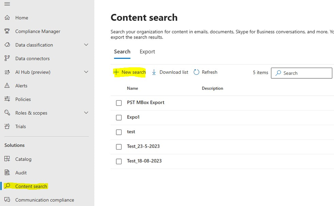
Task: Expand the Data classification section chevron
Action: point(86,45)
